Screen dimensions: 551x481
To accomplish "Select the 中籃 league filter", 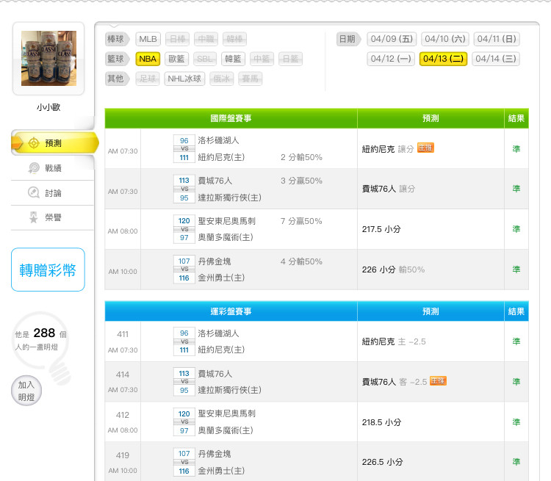I will click(262, 59).
